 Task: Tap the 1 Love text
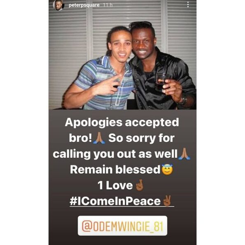[115, 185]
